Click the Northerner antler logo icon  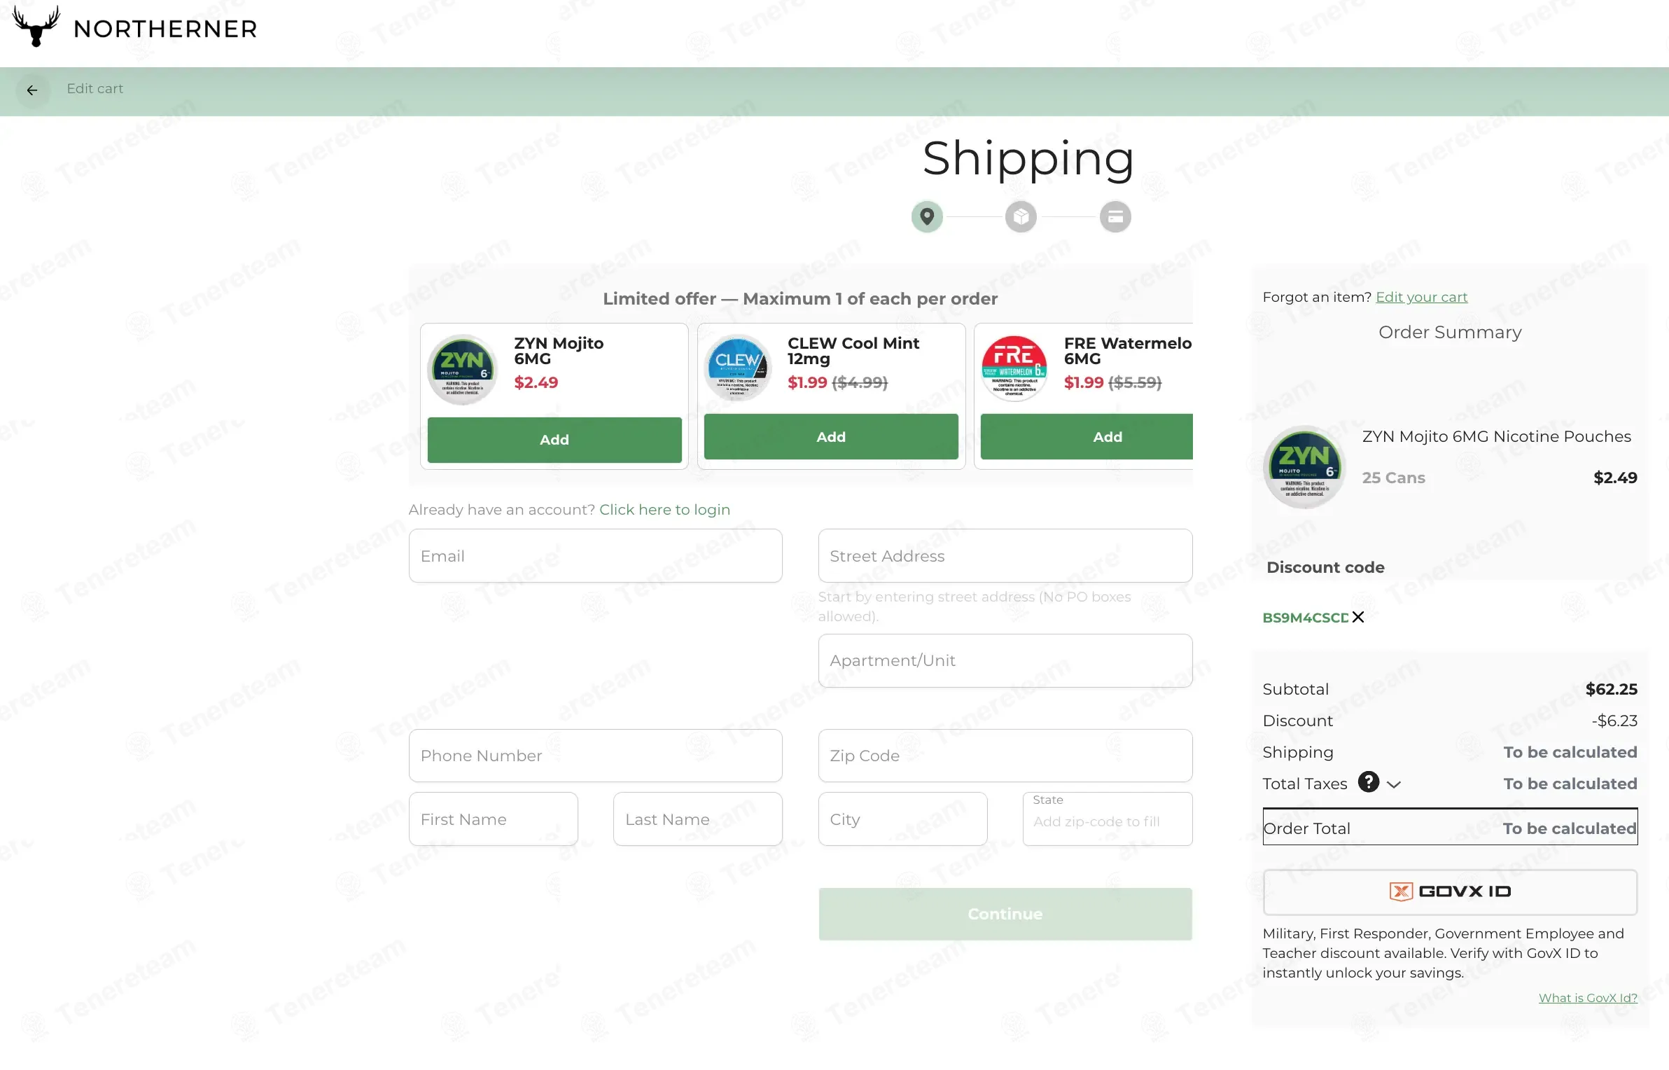coord(36,27)
